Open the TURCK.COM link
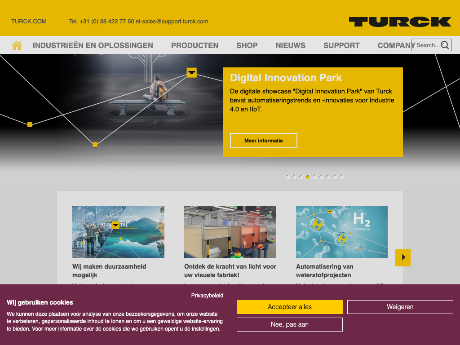 pyautogui.click(x=29, y=21)
